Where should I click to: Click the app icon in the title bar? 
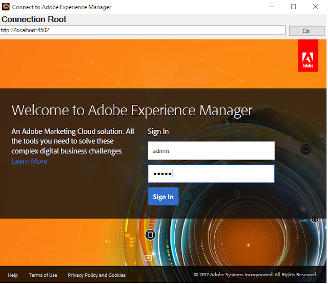coord(6,7)
